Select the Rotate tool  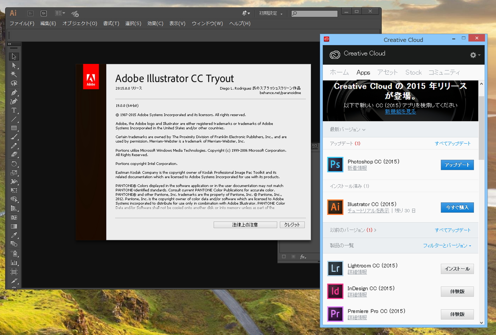coord(14,164)
